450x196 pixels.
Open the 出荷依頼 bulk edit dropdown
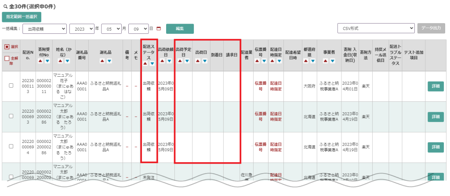44,29
